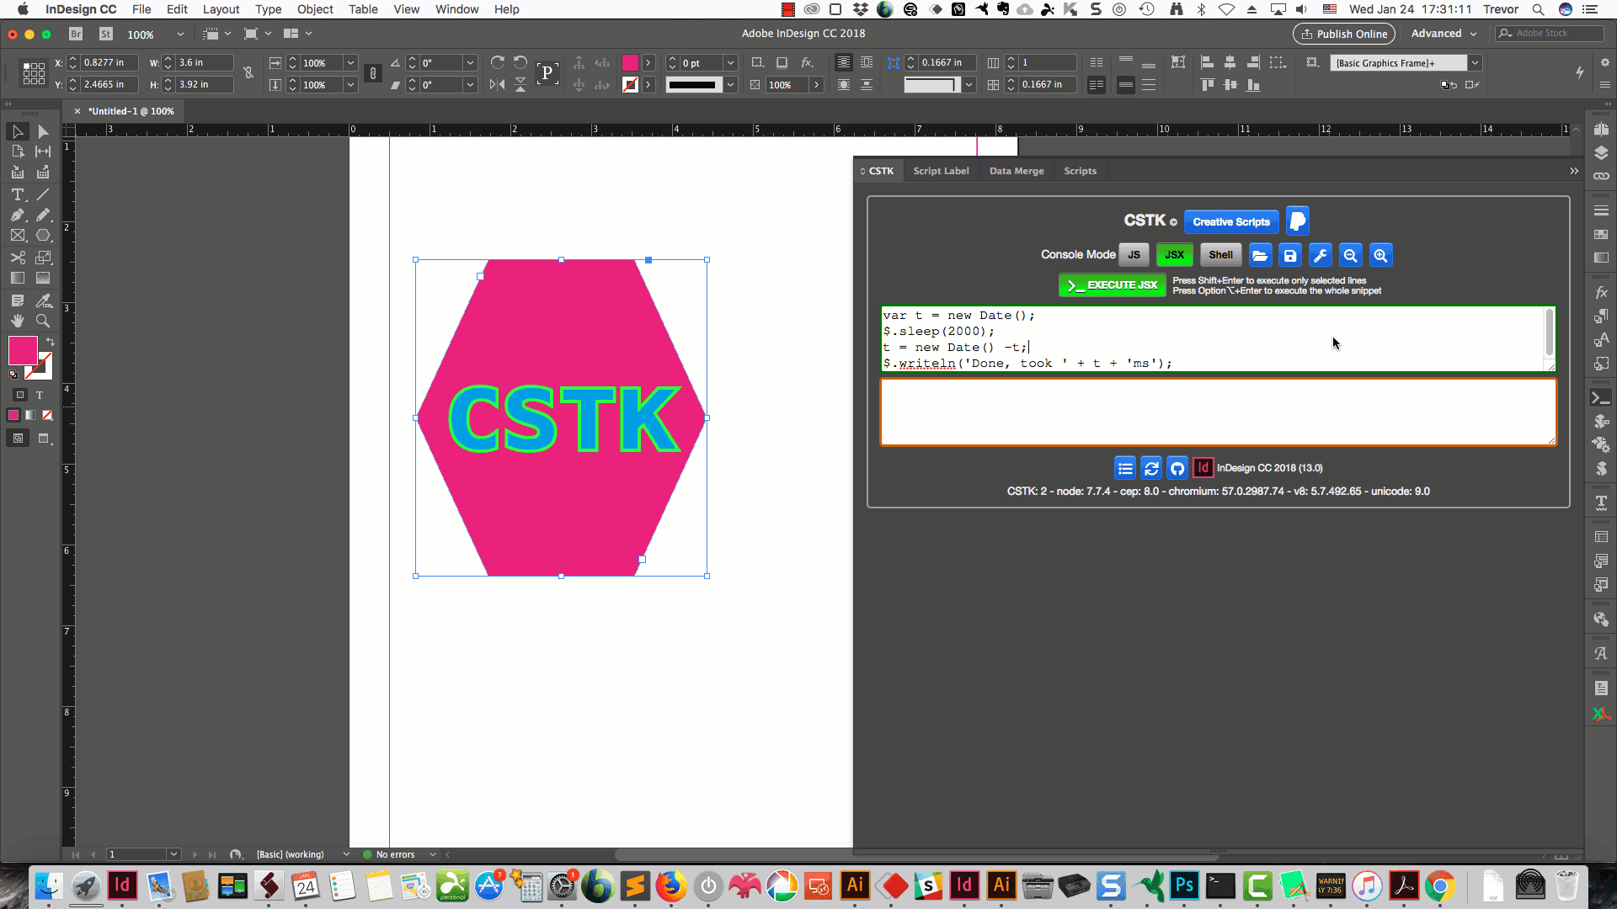Select the Pen tool
The image size is (1617, 909).
[x=17, y=215]
